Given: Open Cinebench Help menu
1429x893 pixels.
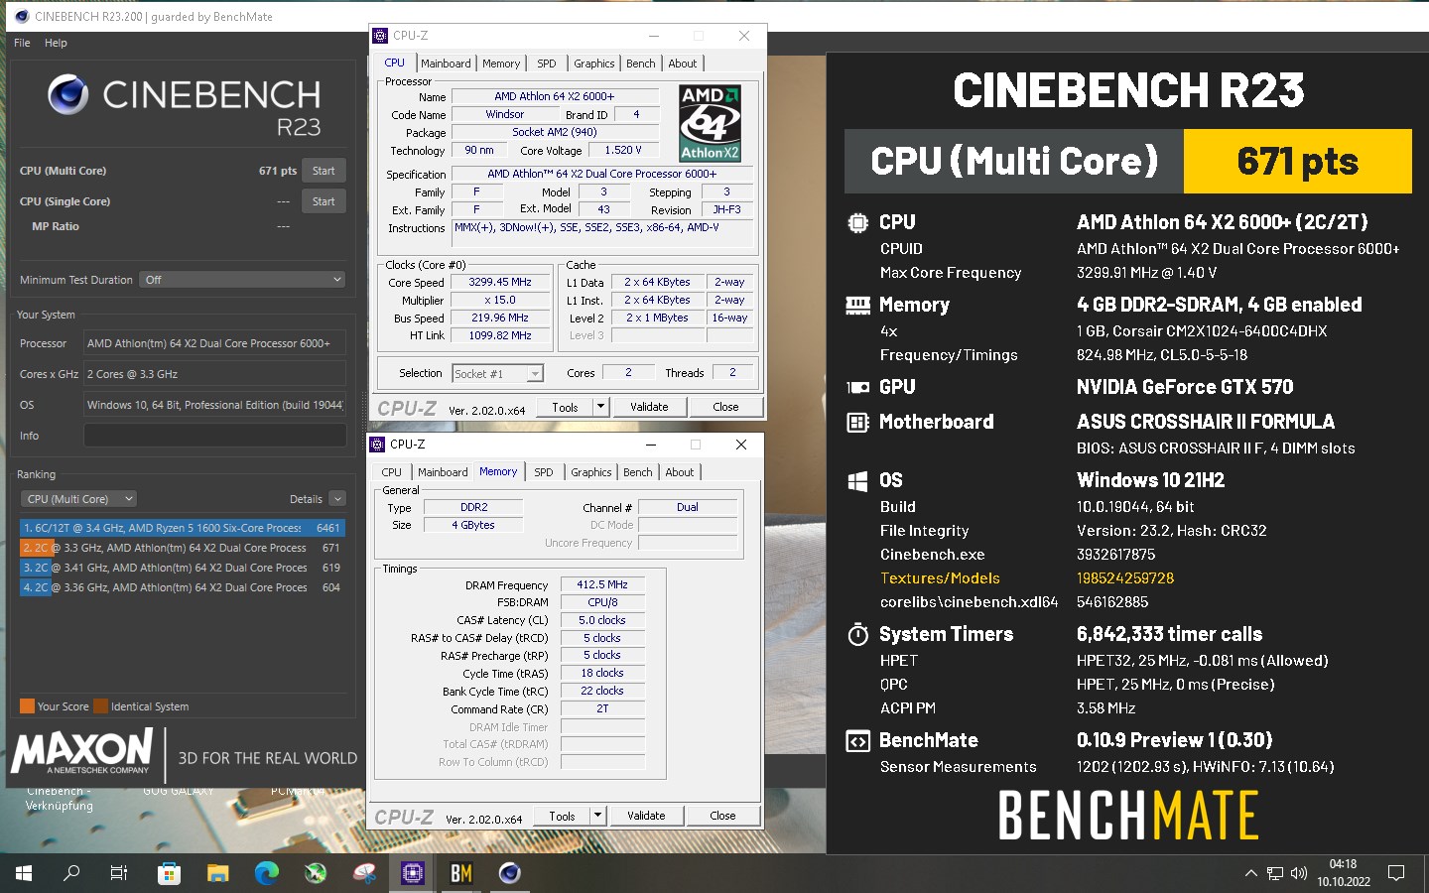Looking at the screenshot, I should (x=56, y=43).
